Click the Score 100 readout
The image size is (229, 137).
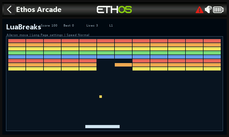(49, 25)
